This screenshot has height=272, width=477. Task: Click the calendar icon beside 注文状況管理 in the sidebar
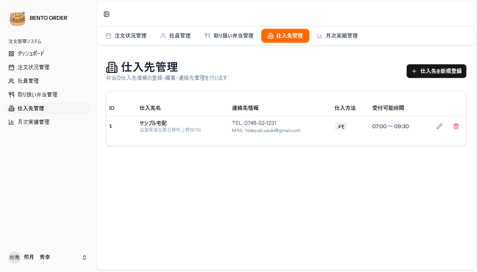(11, 67)
